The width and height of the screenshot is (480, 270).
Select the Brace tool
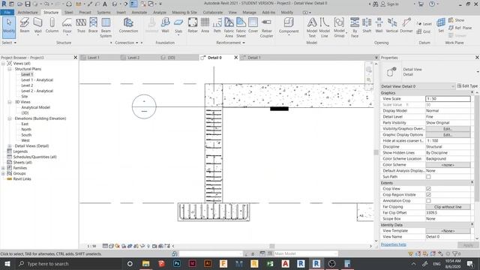click(93, 25)
